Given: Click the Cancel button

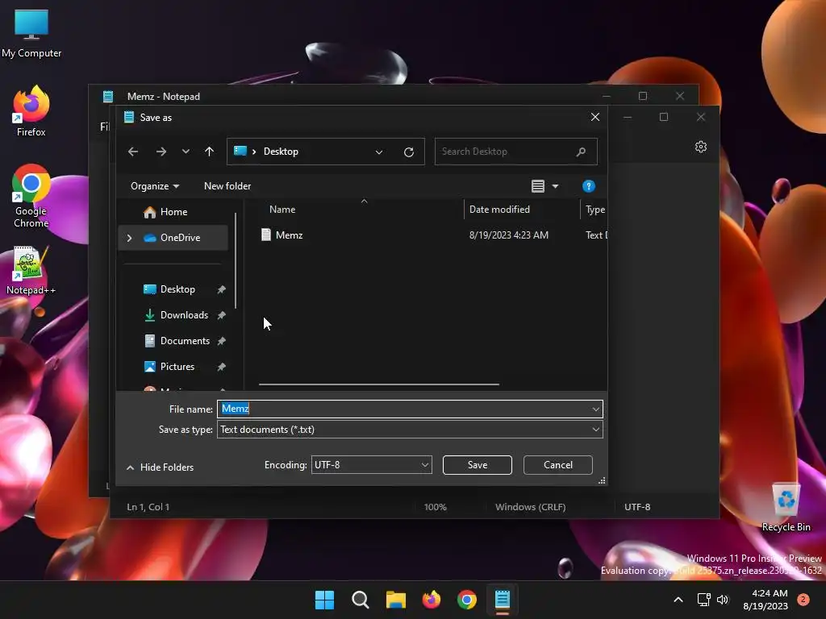Looking at the screenshot, I should pyautogui.click(x=558, y=465).
